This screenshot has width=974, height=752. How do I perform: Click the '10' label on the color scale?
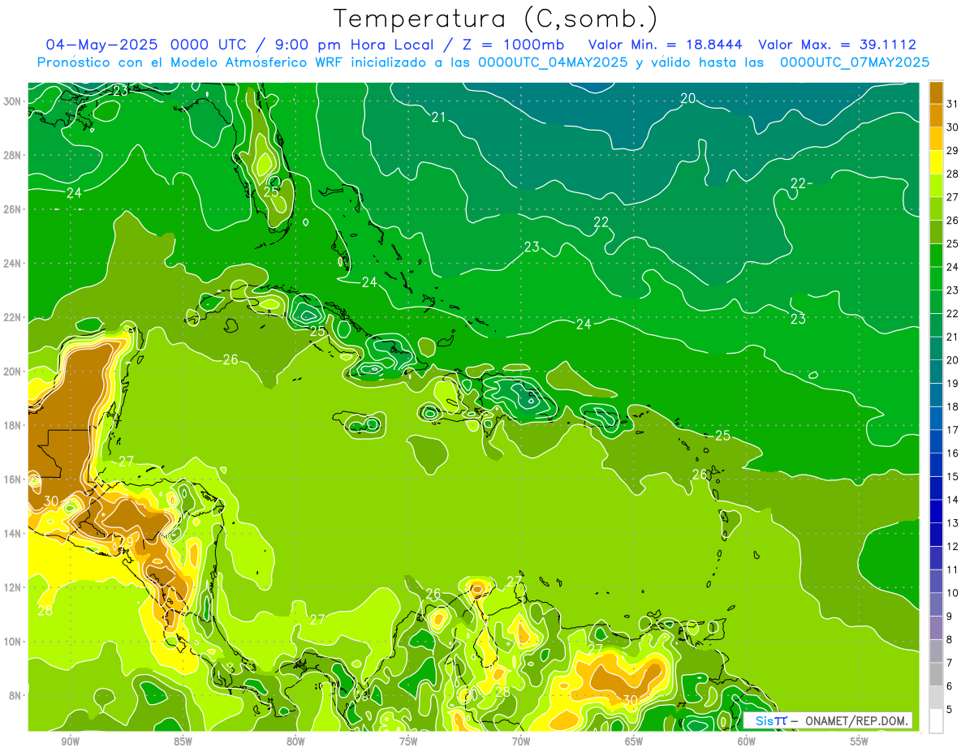(x=953, y=593)
